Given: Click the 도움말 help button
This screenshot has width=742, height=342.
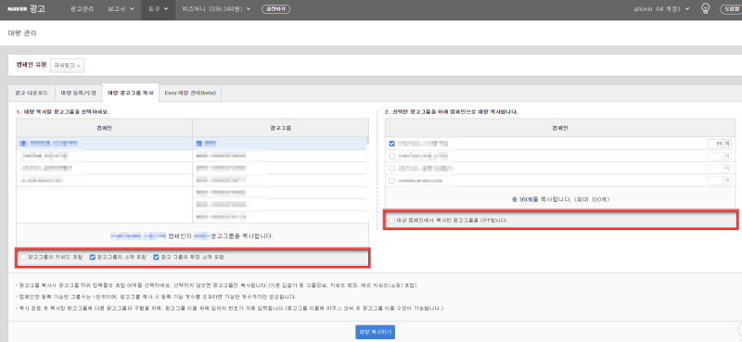Looking at the screenshot, I should [731, 8].
